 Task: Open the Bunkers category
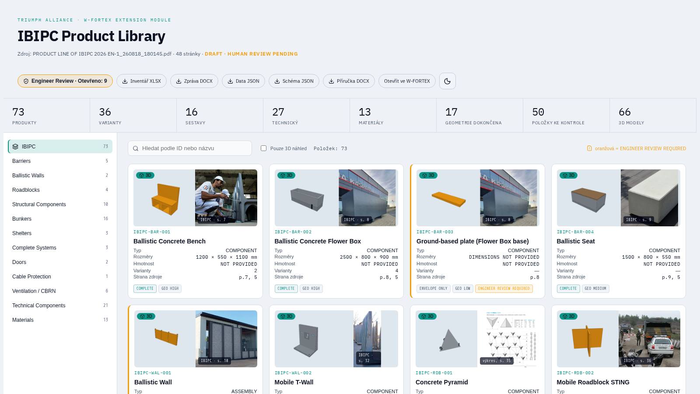pyautogui.click(x=60, y=219)
